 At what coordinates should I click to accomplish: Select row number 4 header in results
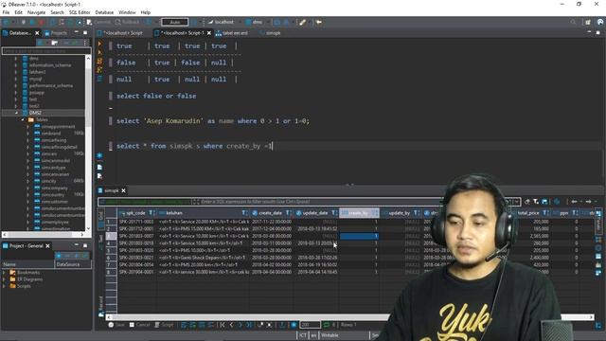[x=111, y=243]
